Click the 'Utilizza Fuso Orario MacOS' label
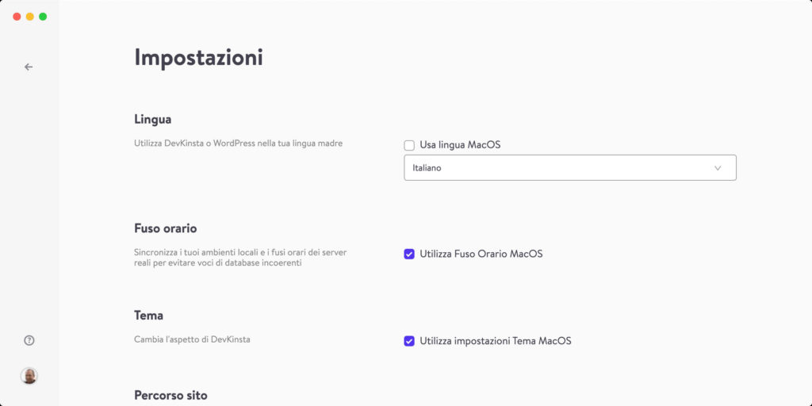This screenshot has width=812, height=406. click(x=481, y=254)
